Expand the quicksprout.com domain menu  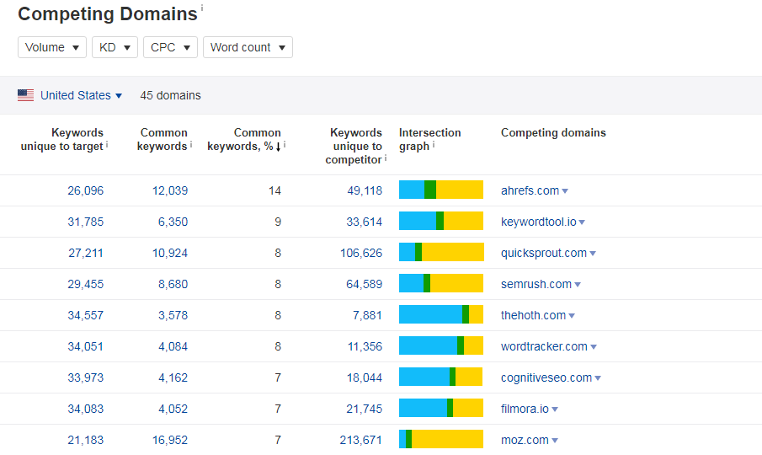(593, 254)
